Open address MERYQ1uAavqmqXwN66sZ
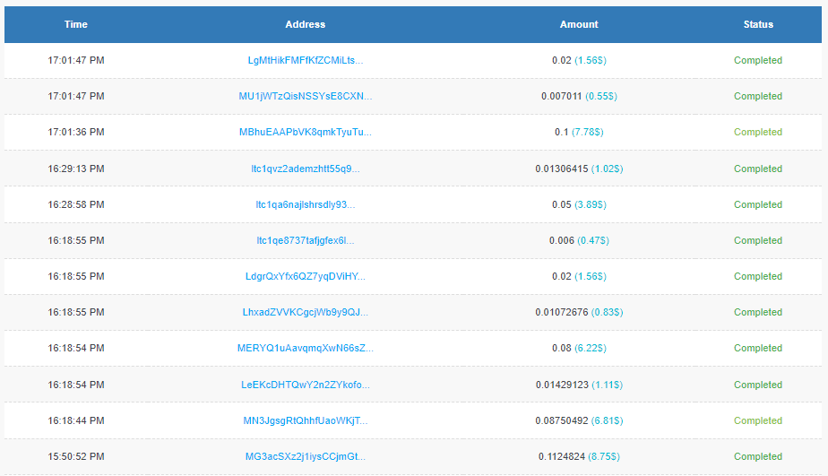The height and width of the screenshot is (476, 828). pyautogui.click(x=305, y=348)
